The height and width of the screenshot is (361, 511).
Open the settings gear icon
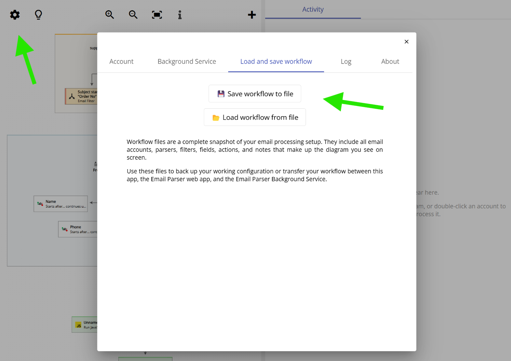coord(15,15)
